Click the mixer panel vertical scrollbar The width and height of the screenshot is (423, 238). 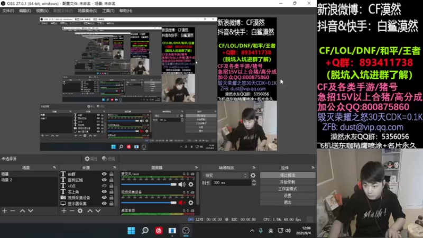198,189
